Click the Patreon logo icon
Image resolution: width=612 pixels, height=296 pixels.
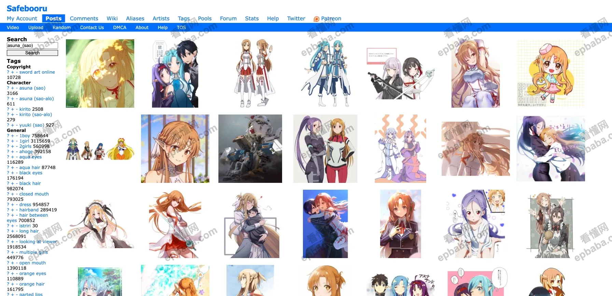(x=317, y=19)
